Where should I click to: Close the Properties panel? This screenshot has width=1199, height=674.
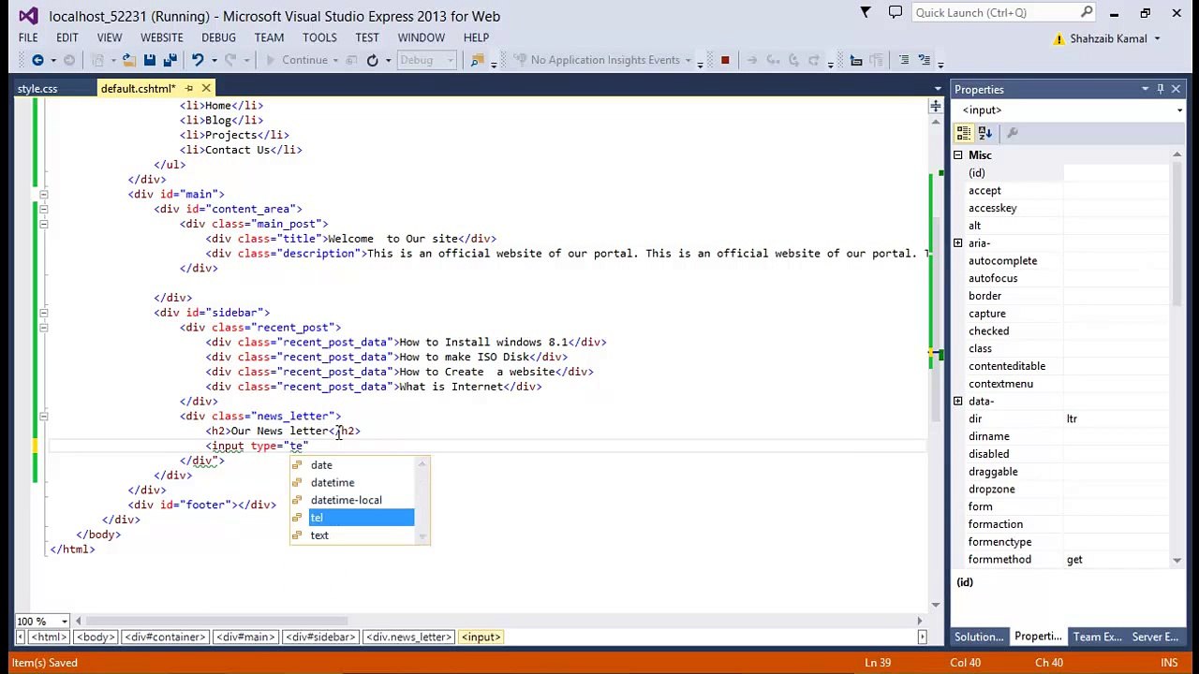pos(1177,89)
